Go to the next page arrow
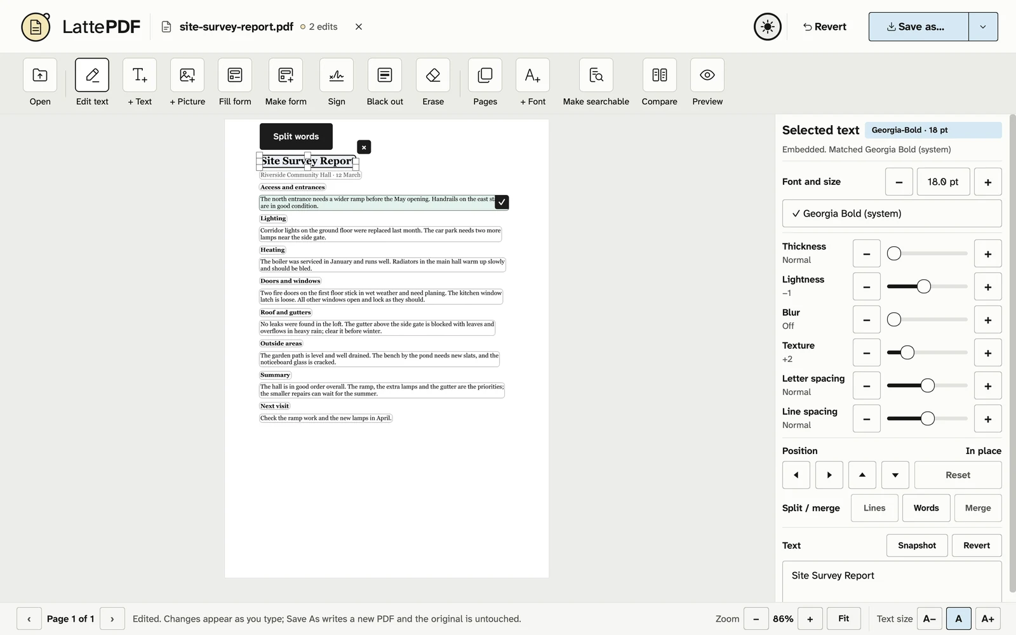The height and width of the screenshot is (635, 1016). pyautogui.click(x=112, y=618)
